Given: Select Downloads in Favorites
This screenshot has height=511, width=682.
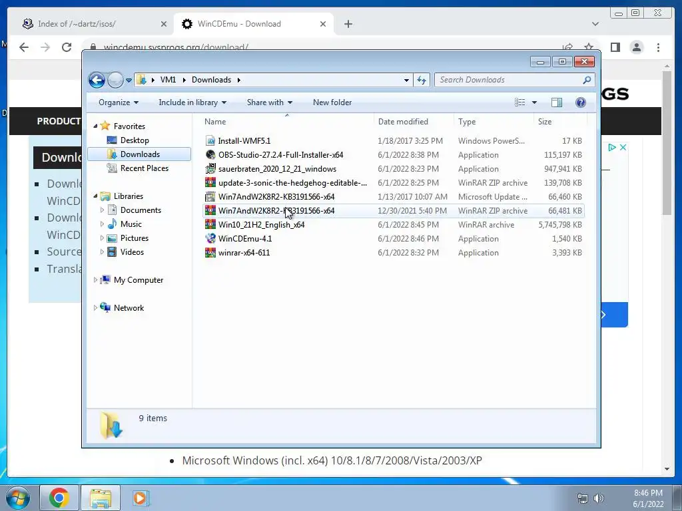Looking at the screenshot, I should (140, 154).
